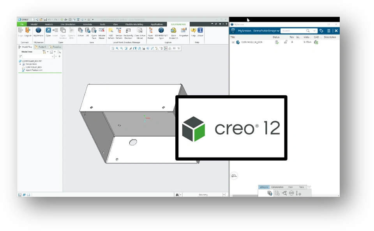Open the DemoPublicDesign collaborative space dropdown
374x231 pixels.
tap(266, 31)
